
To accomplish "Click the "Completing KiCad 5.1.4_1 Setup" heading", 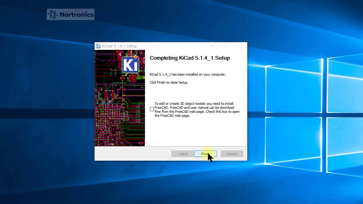I will click(x=190, y=58).
